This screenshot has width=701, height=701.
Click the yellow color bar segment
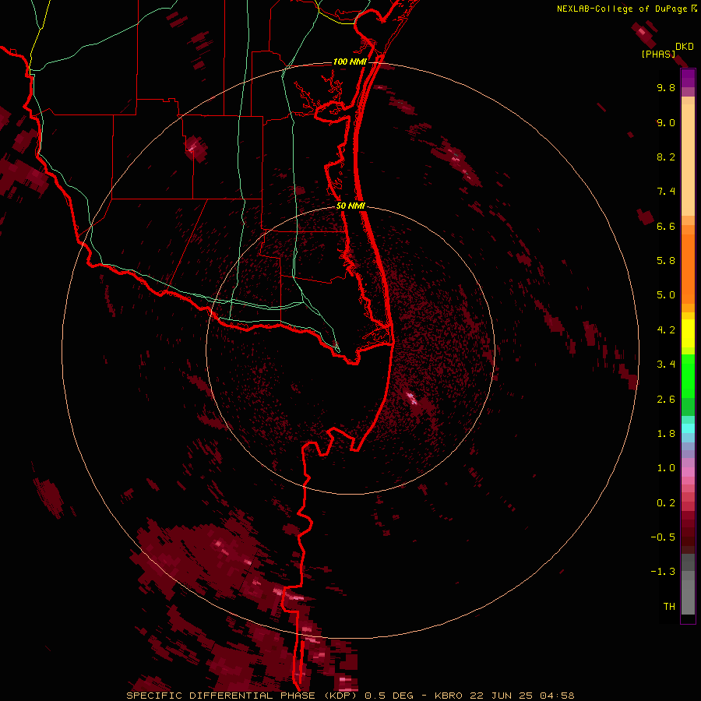click(688, 333)
